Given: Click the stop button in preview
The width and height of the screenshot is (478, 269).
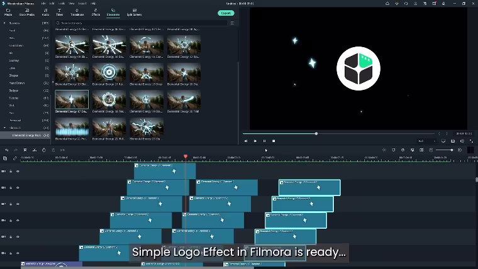Looking at the screenshot, I should (274, 141).
